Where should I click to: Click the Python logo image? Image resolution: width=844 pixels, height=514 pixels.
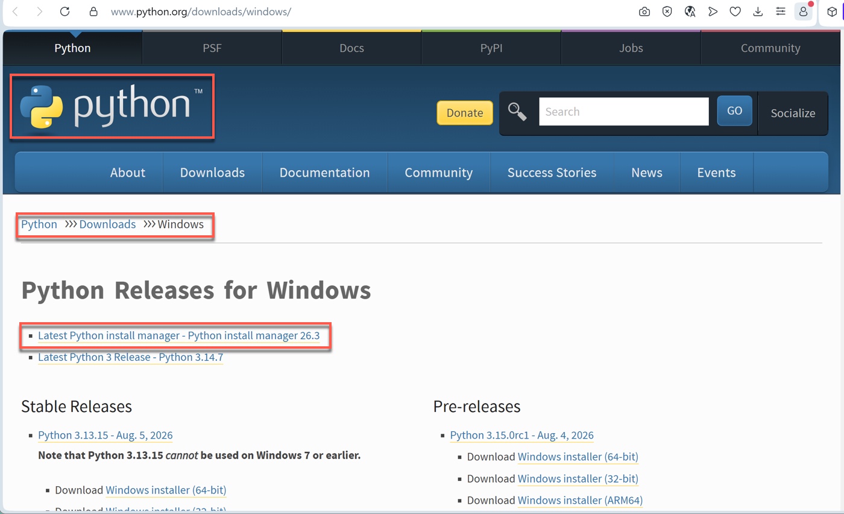pos(112,107)
